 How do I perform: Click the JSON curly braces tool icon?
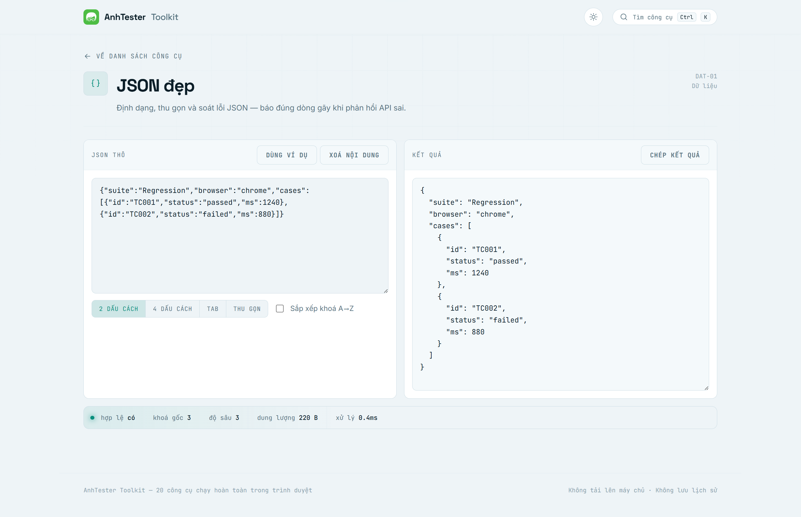95,84
